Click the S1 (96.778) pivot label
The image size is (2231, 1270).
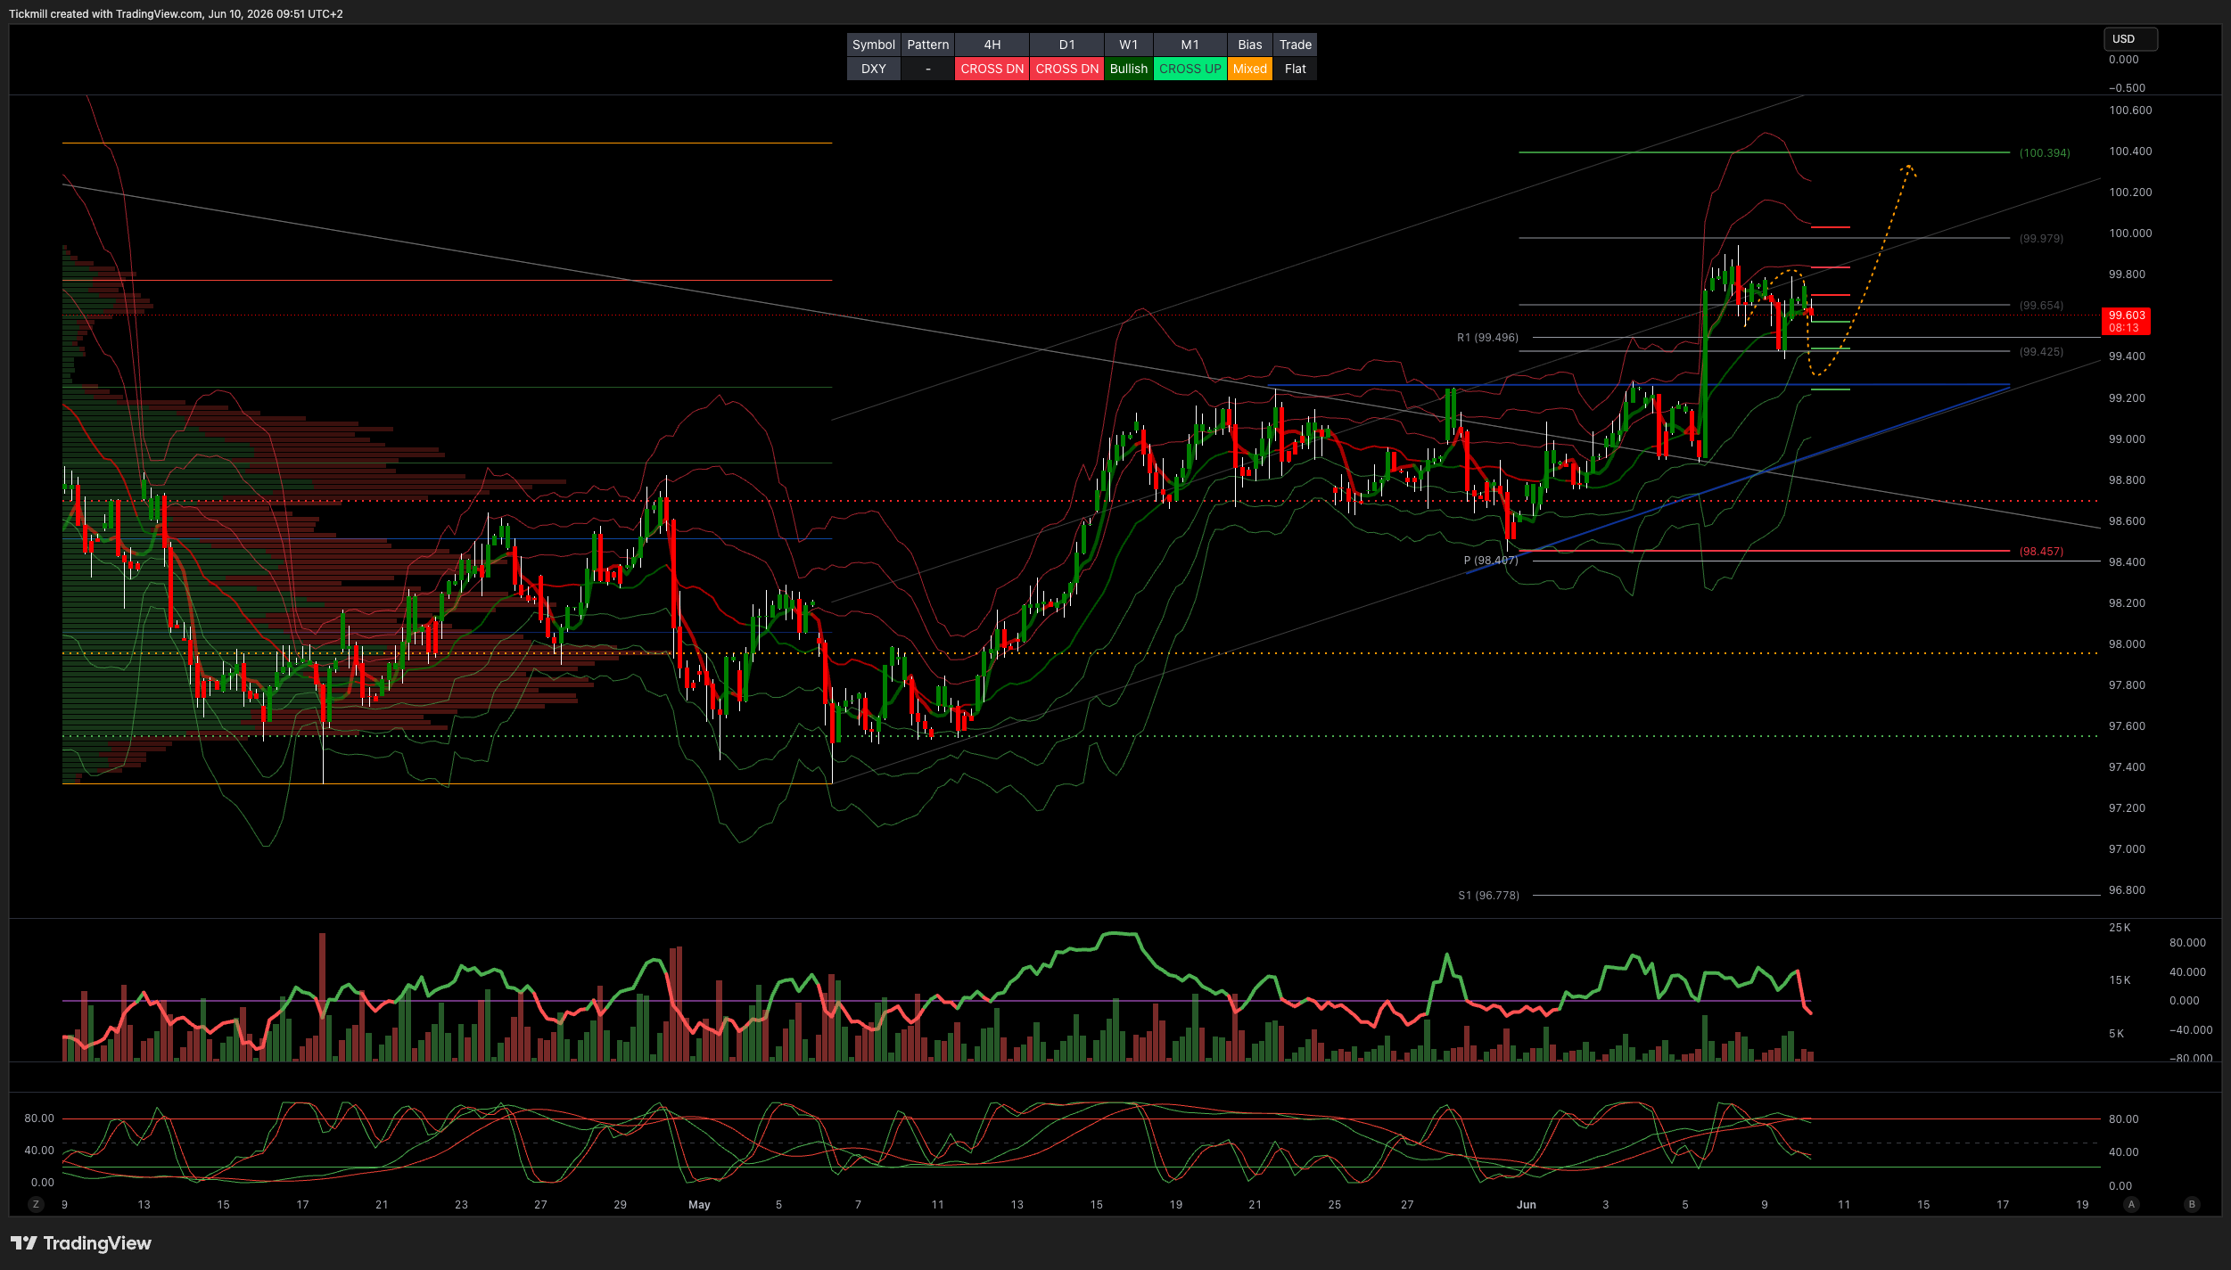[x=1488, y=896]
